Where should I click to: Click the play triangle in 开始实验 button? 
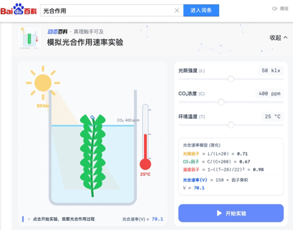click(x=219, y=213)
